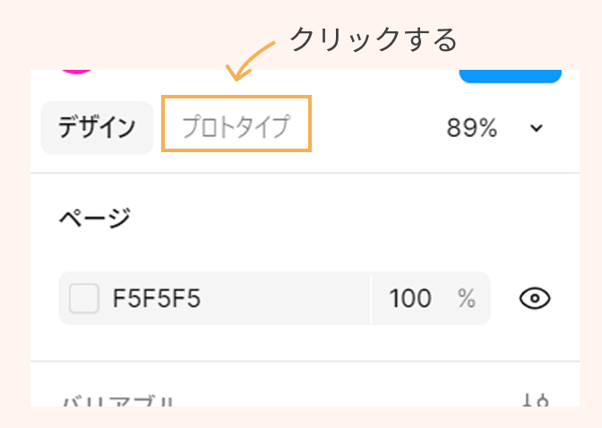The width and height of the screenshot is (602, 428).
Task: Open the variables settings icon
Action: tap(536, 400)
